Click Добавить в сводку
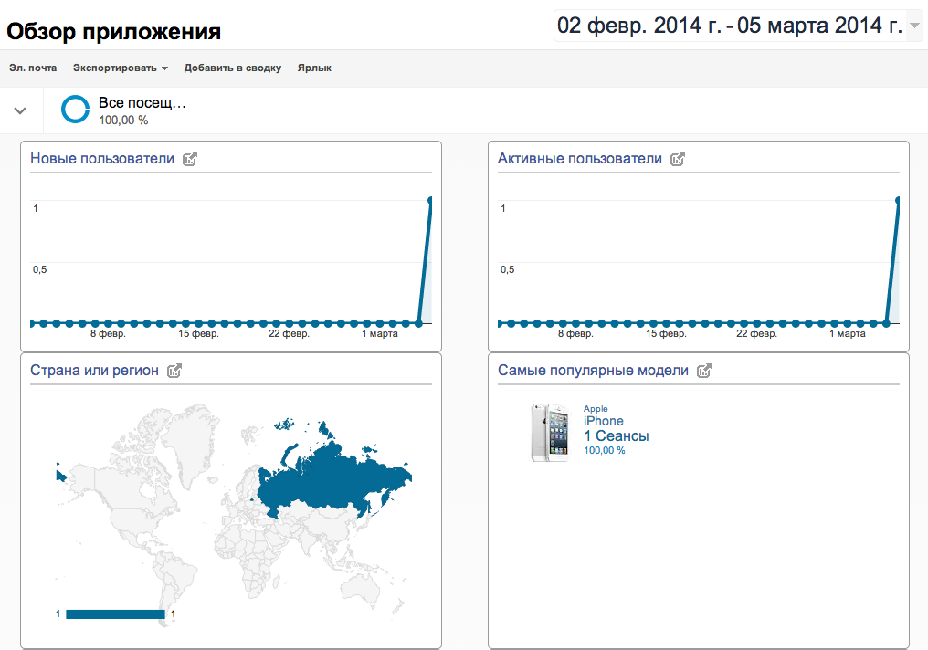The width and height of the screenshot is (928, 650). tap(233, 68)
